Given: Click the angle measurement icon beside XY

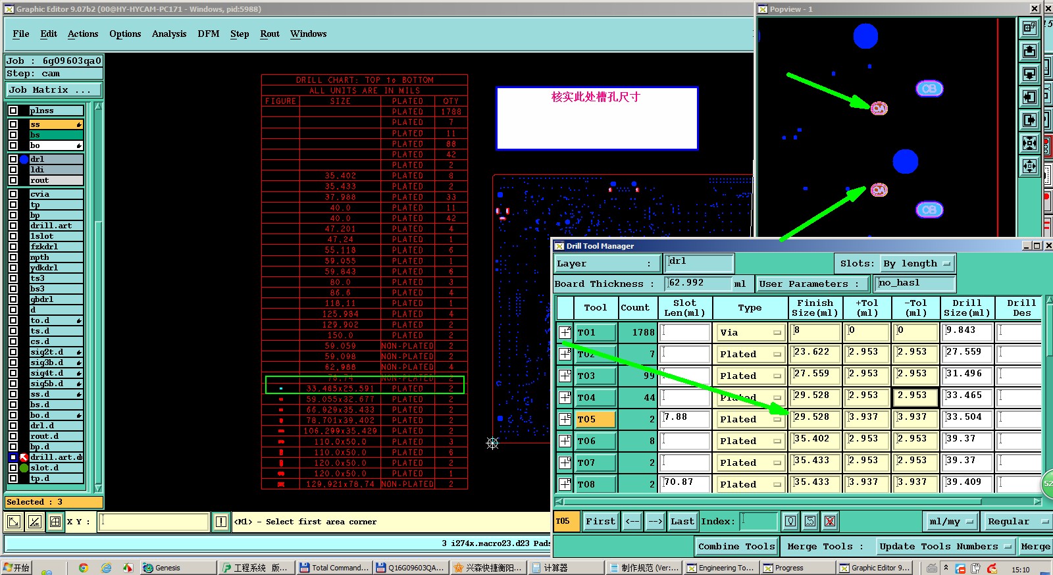Looking at the screenshot, I should 35,522.
